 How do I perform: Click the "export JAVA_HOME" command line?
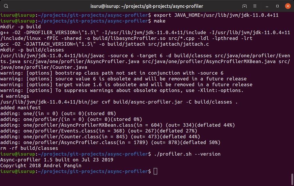click(216, 15)
